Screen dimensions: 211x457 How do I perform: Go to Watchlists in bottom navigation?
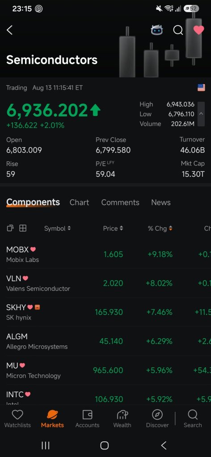(17, 419)
